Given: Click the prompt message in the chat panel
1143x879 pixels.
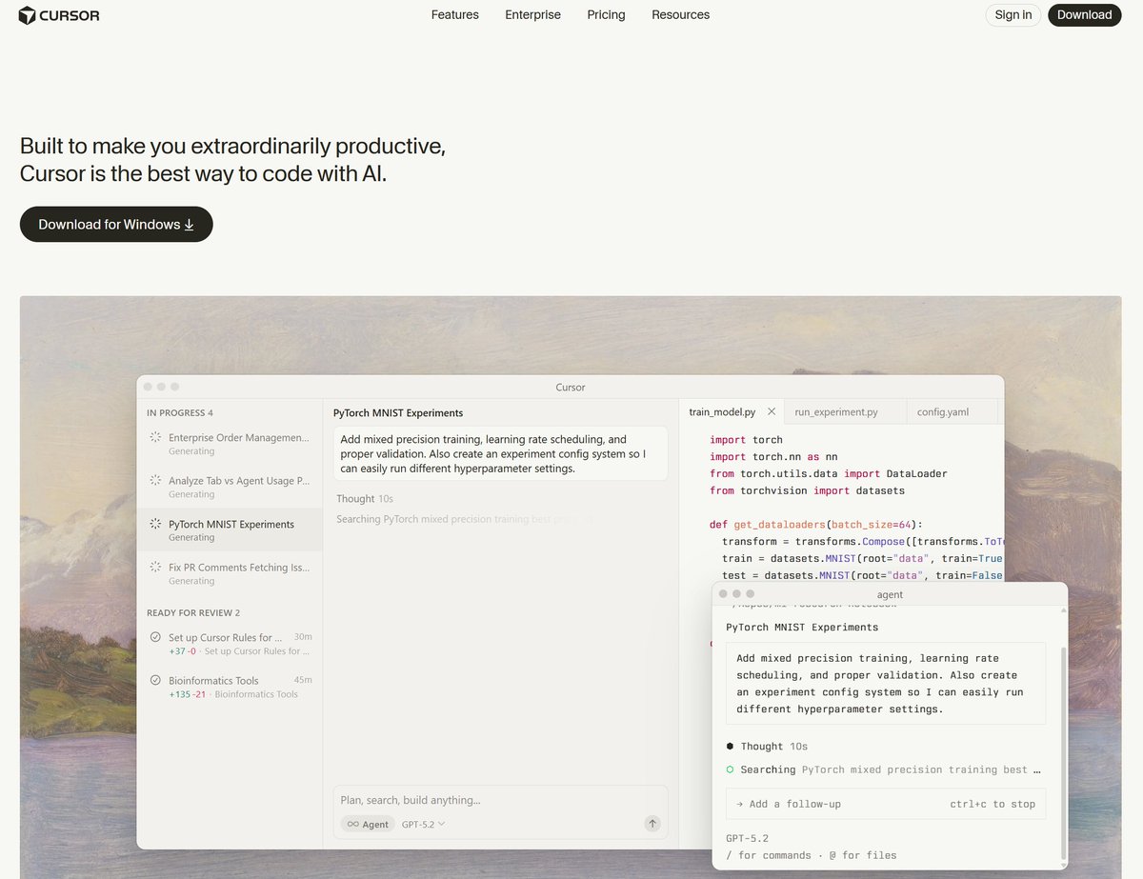Looking at the screenshot, I should click(500, 454).
